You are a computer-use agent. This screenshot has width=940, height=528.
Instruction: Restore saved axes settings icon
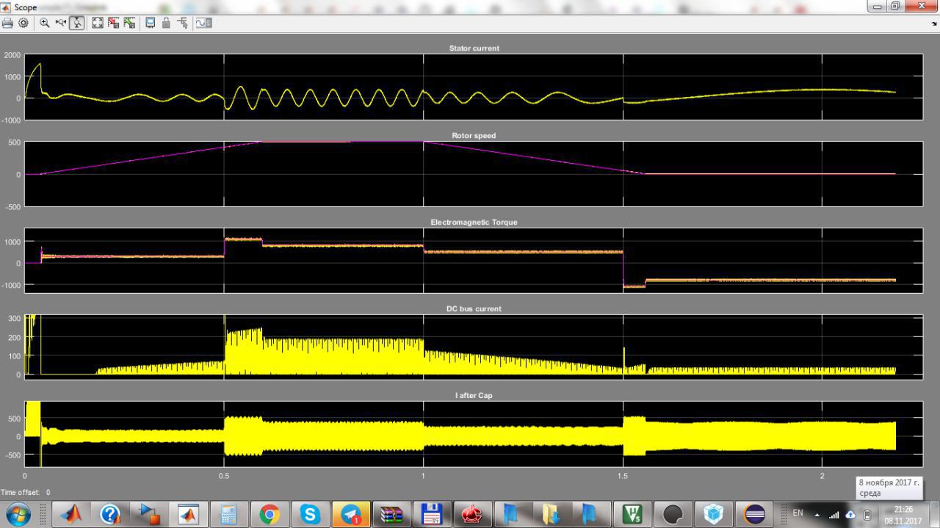[x=129, y=23]
